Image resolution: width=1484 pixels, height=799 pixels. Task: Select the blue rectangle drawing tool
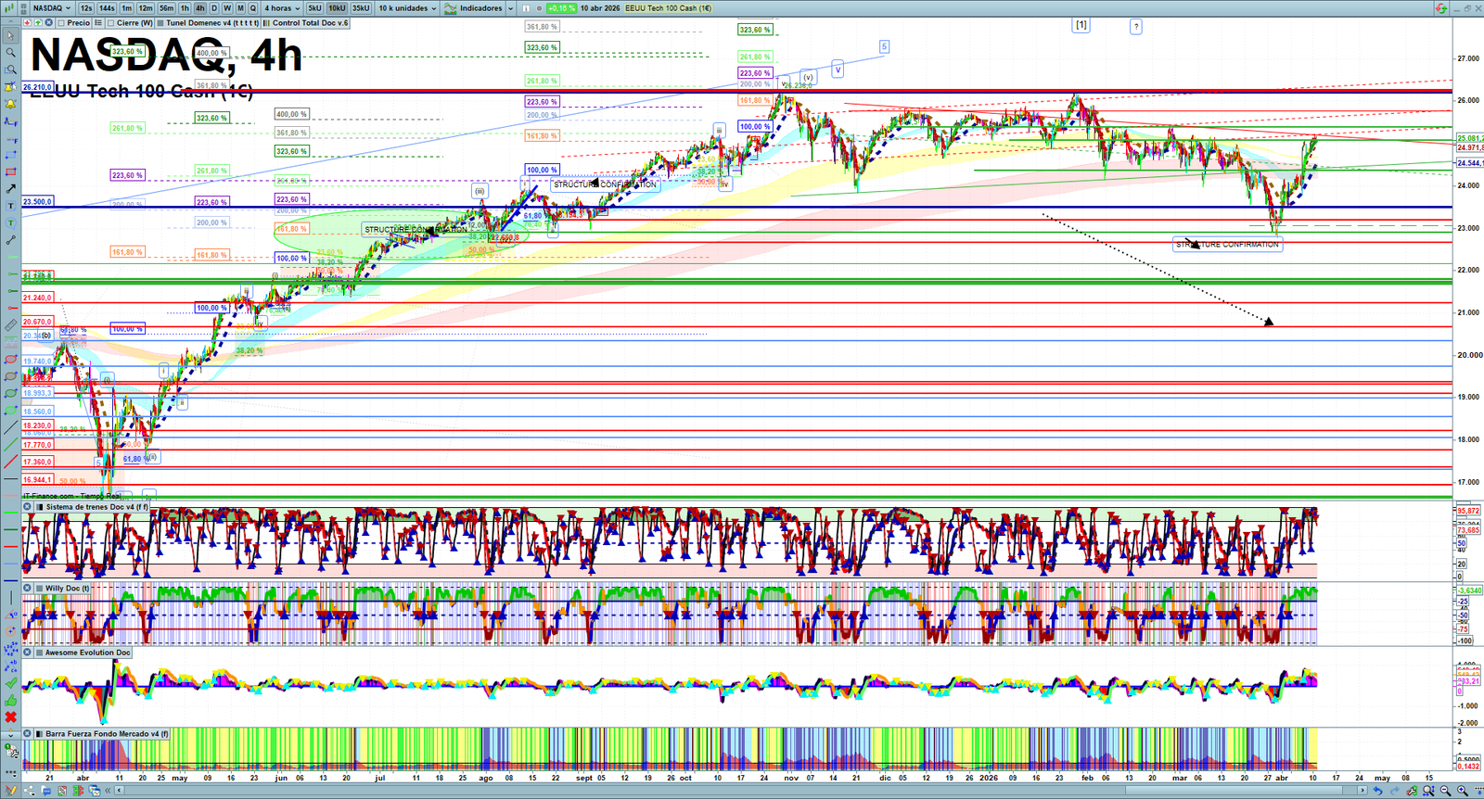(x=10, y=155)
